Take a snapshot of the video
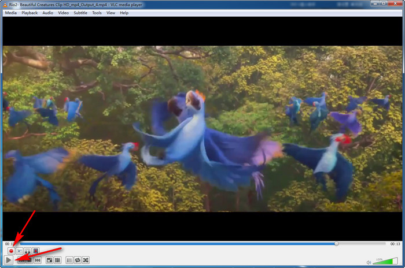This screenshot has height=268, width=405. 19,251
